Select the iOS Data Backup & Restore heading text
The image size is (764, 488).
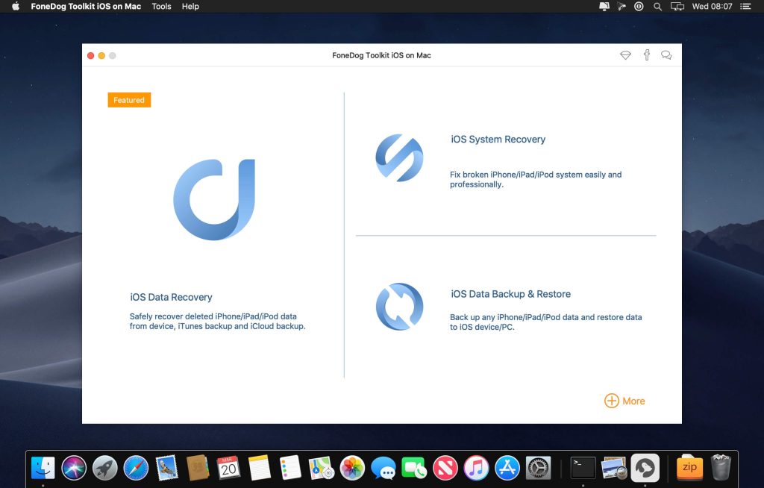(510, 294)
